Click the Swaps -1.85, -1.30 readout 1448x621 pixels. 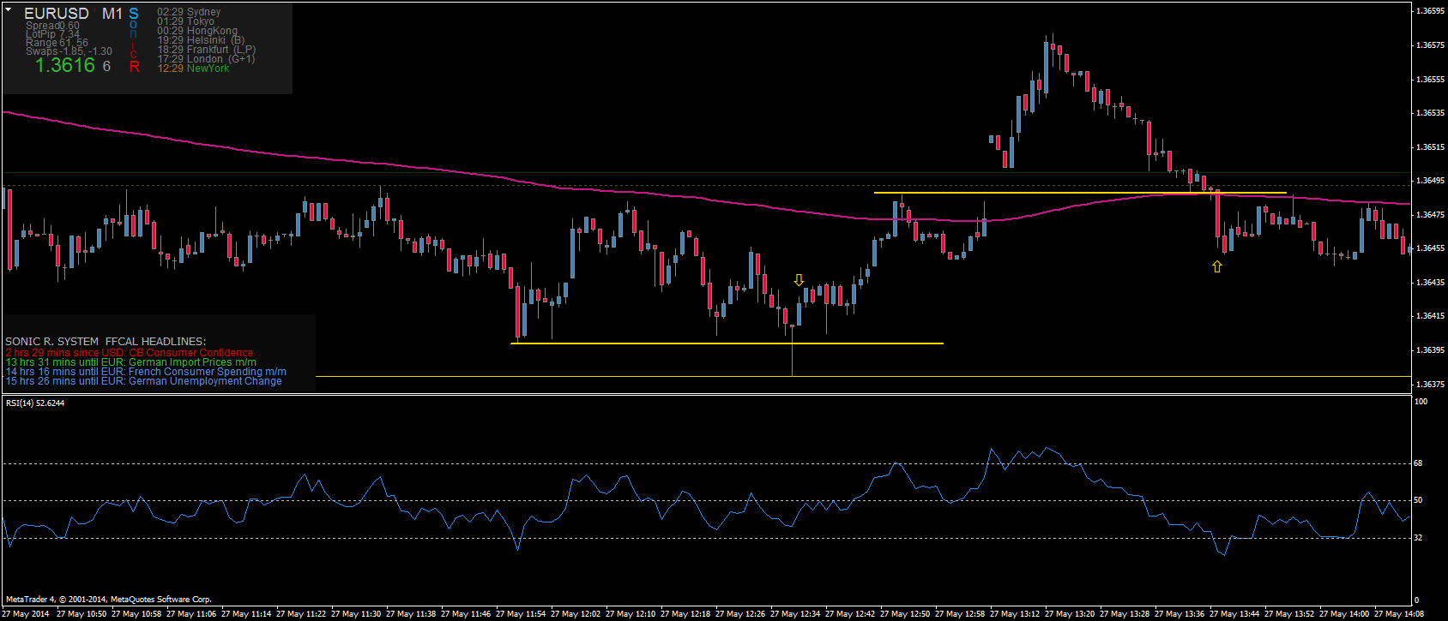pyautogui.click(x=69, y=51)
